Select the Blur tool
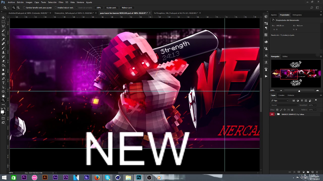Viewport: 323px width, 181px height. pyautogui.click(x=3, y=70)
